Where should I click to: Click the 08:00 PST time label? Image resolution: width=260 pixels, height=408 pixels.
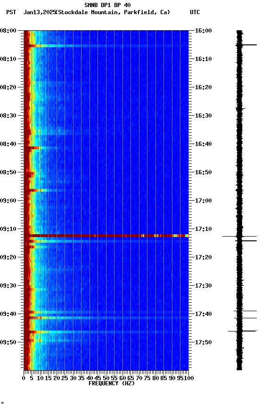pos(8,31)
